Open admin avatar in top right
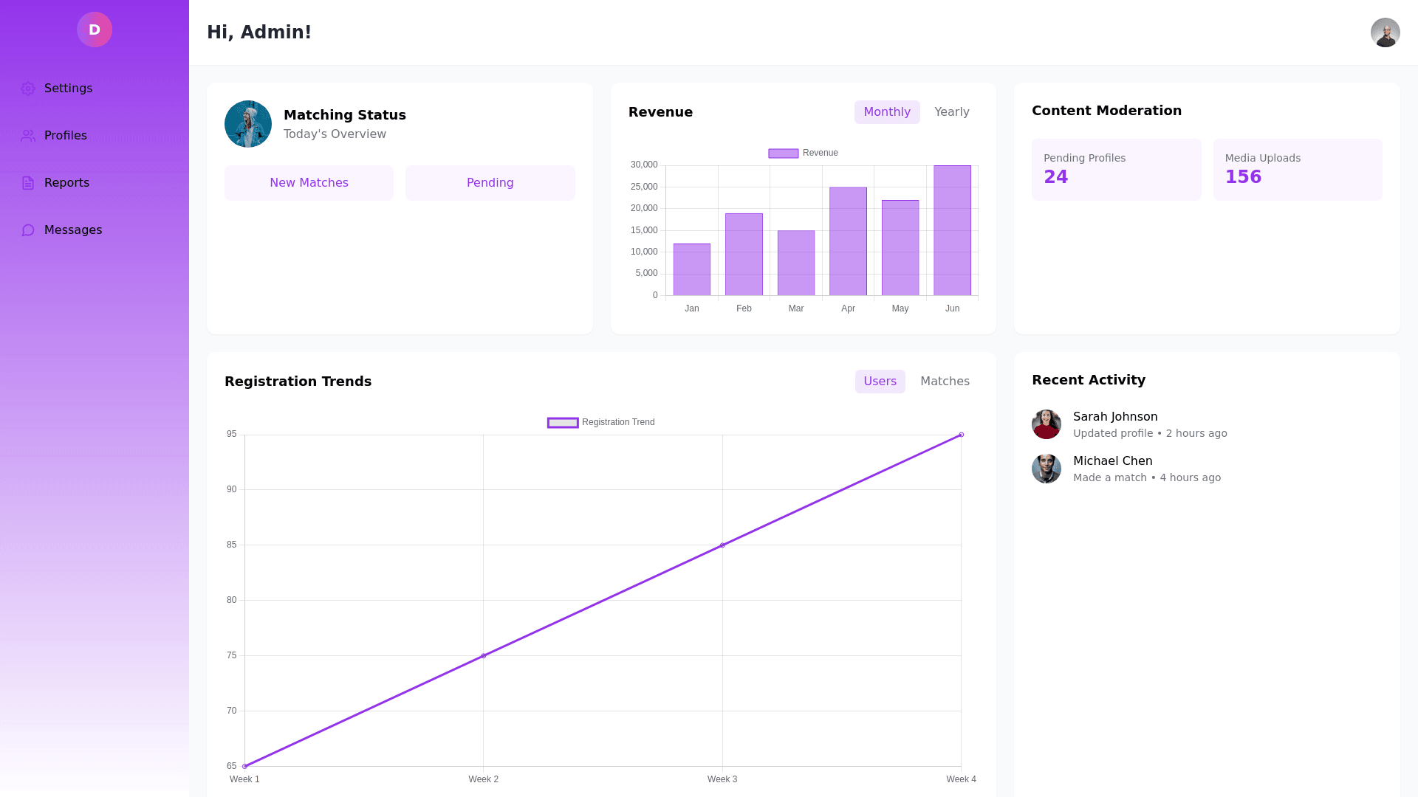The width and height of the screenshot is (1418, 797). click(x=1385, y=32)
